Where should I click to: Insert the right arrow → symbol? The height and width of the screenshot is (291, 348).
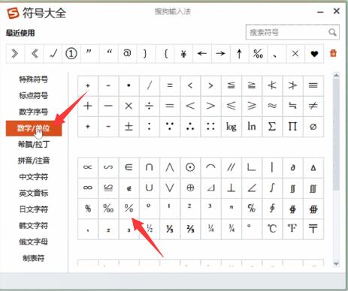pos(220,53)
